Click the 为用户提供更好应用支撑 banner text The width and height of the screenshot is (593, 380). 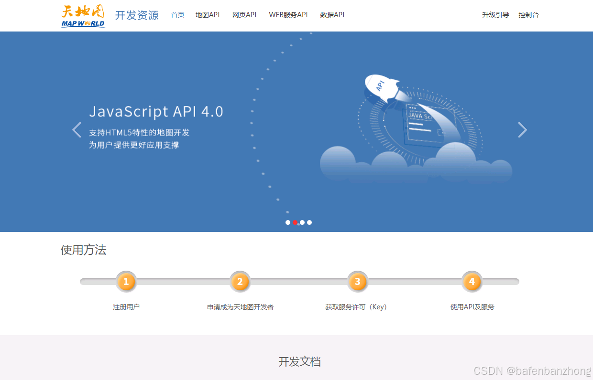click(134, 145)
